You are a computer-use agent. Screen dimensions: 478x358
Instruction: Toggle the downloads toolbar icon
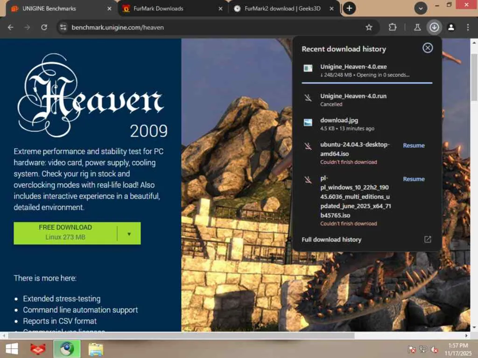pyautogui.click(x=434, y=28)
